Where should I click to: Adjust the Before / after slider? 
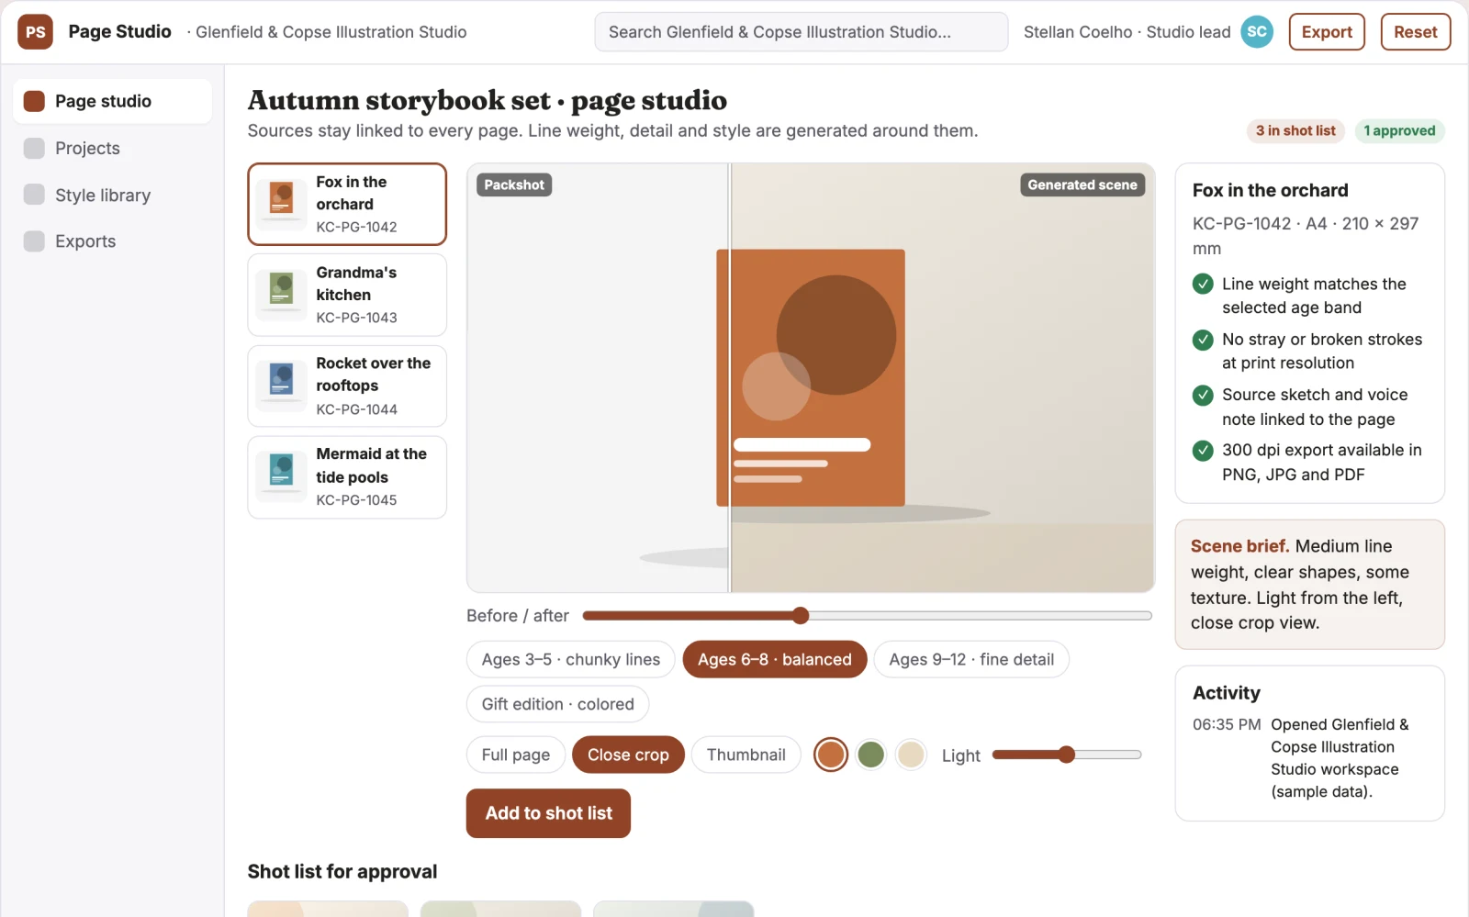tap(867, 616)
